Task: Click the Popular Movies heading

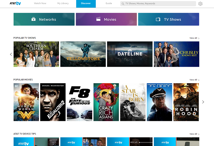Action: tap(23, 80)
